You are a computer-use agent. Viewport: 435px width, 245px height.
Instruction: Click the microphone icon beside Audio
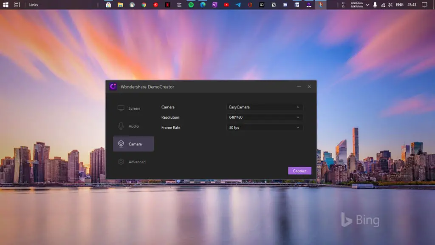point(121,126)
